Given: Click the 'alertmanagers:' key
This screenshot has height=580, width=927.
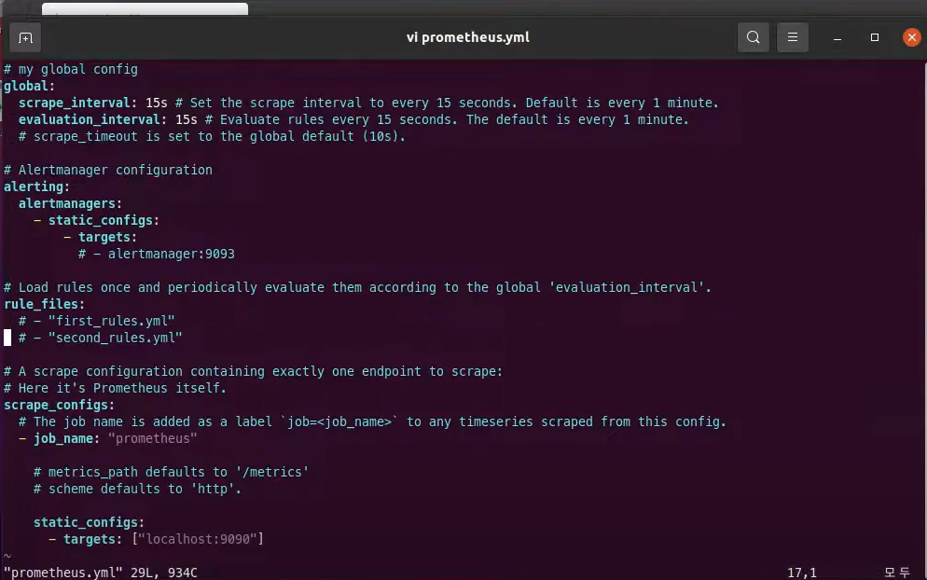Looking at the screenshot, I should [x=70, y=203].
